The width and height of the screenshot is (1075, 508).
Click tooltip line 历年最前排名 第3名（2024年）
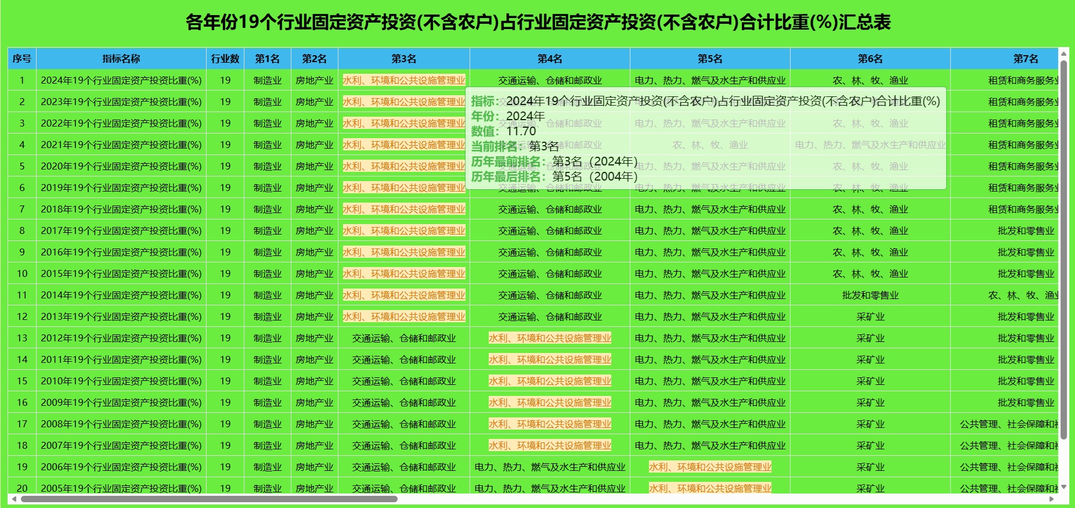[554, 161]
